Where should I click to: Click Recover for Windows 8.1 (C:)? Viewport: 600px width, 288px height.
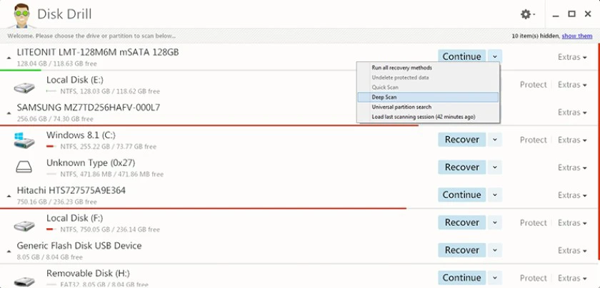462,140
